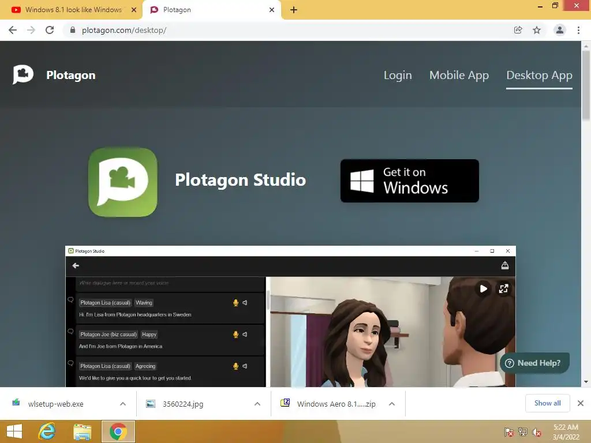Open the network tray icon

523,432
